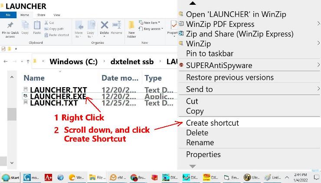
Task: Open the red A+ taskbar app
Action: [48, 177]
